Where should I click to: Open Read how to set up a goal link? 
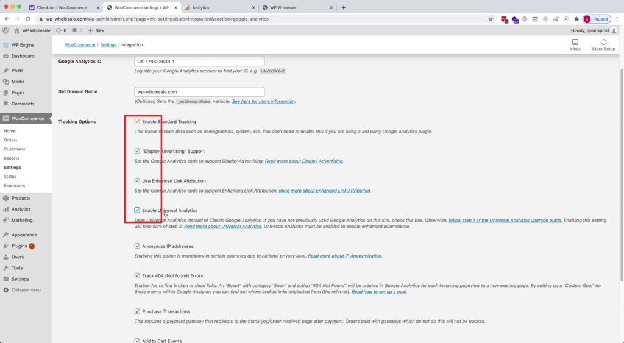(379, 292)
